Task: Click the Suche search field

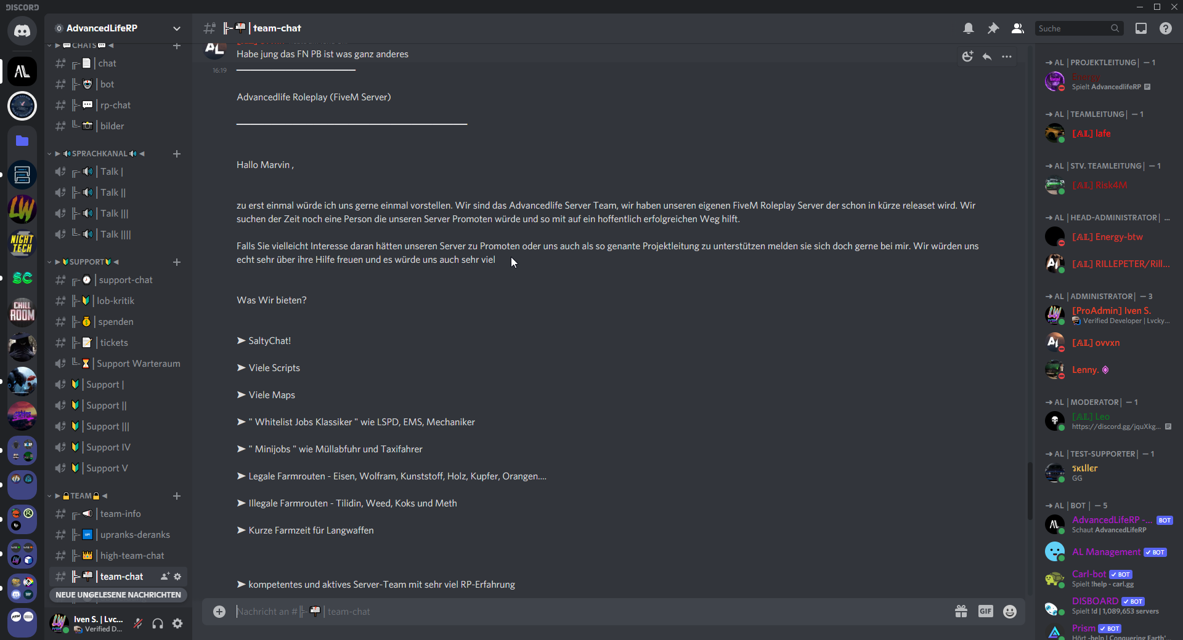Action: [1073, 28]
